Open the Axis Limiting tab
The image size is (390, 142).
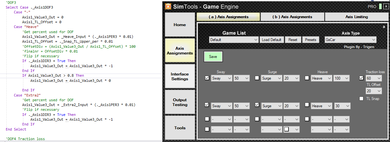click(x=356, y=17)
